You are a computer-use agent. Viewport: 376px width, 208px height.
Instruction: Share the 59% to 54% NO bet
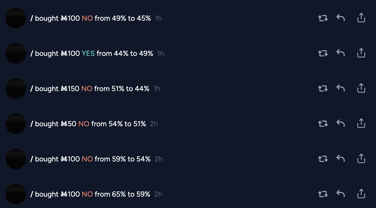point(361,159)
